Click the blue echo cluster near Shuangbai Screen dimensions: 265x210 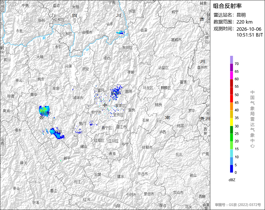(x=57, y=133)
